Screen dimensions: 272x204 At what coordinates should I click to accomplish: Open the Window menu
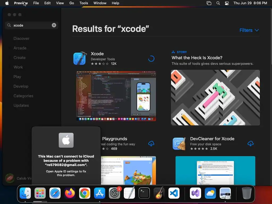tap(100, 3)
